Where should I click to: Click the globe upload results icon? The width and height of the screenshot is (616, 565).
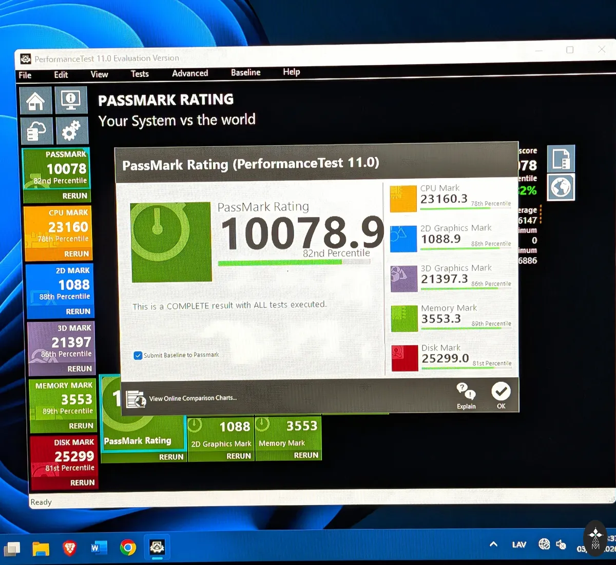(561, 187)
